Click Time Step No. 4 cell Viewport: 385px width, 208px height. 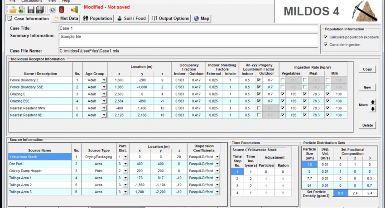click(x=237, y=193)
